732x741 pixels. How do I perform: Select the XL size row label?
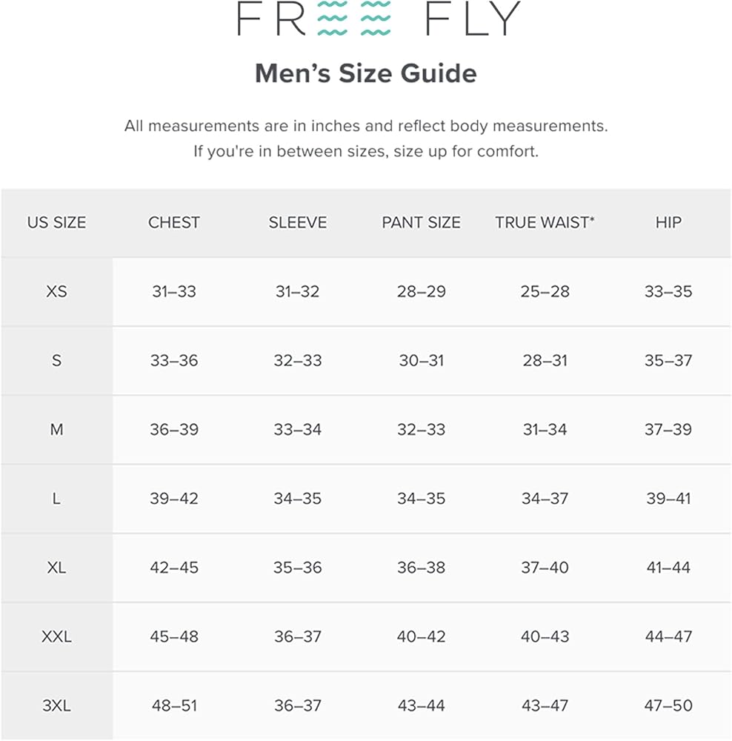pyautogui.click(x=56, y=568)
